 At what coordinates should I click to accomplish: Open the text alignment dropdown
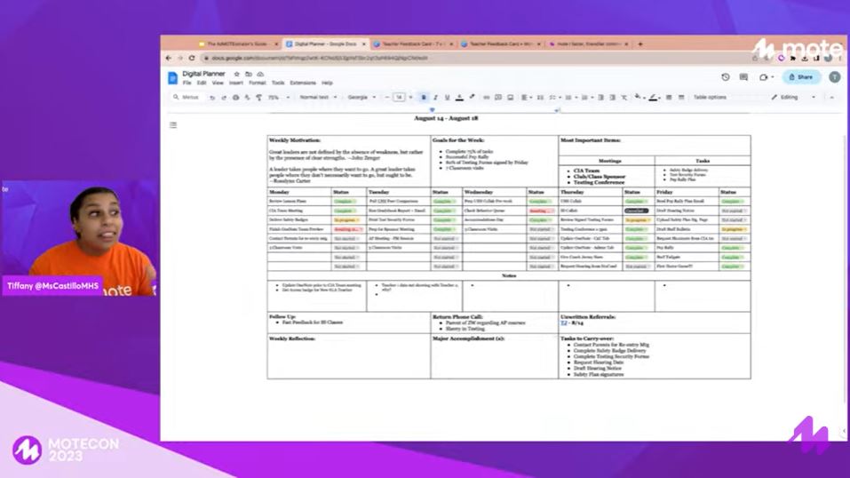pos(527,98)
